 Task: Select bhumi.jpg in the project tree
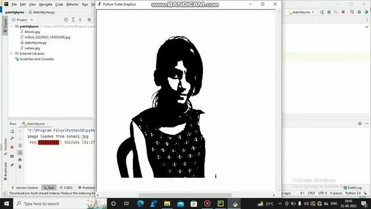(32, 32)
